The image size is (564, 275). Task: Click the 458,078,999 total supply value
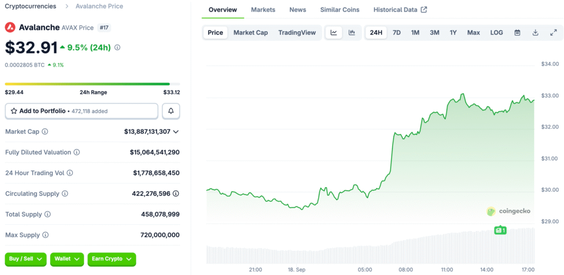pos(160,214)
